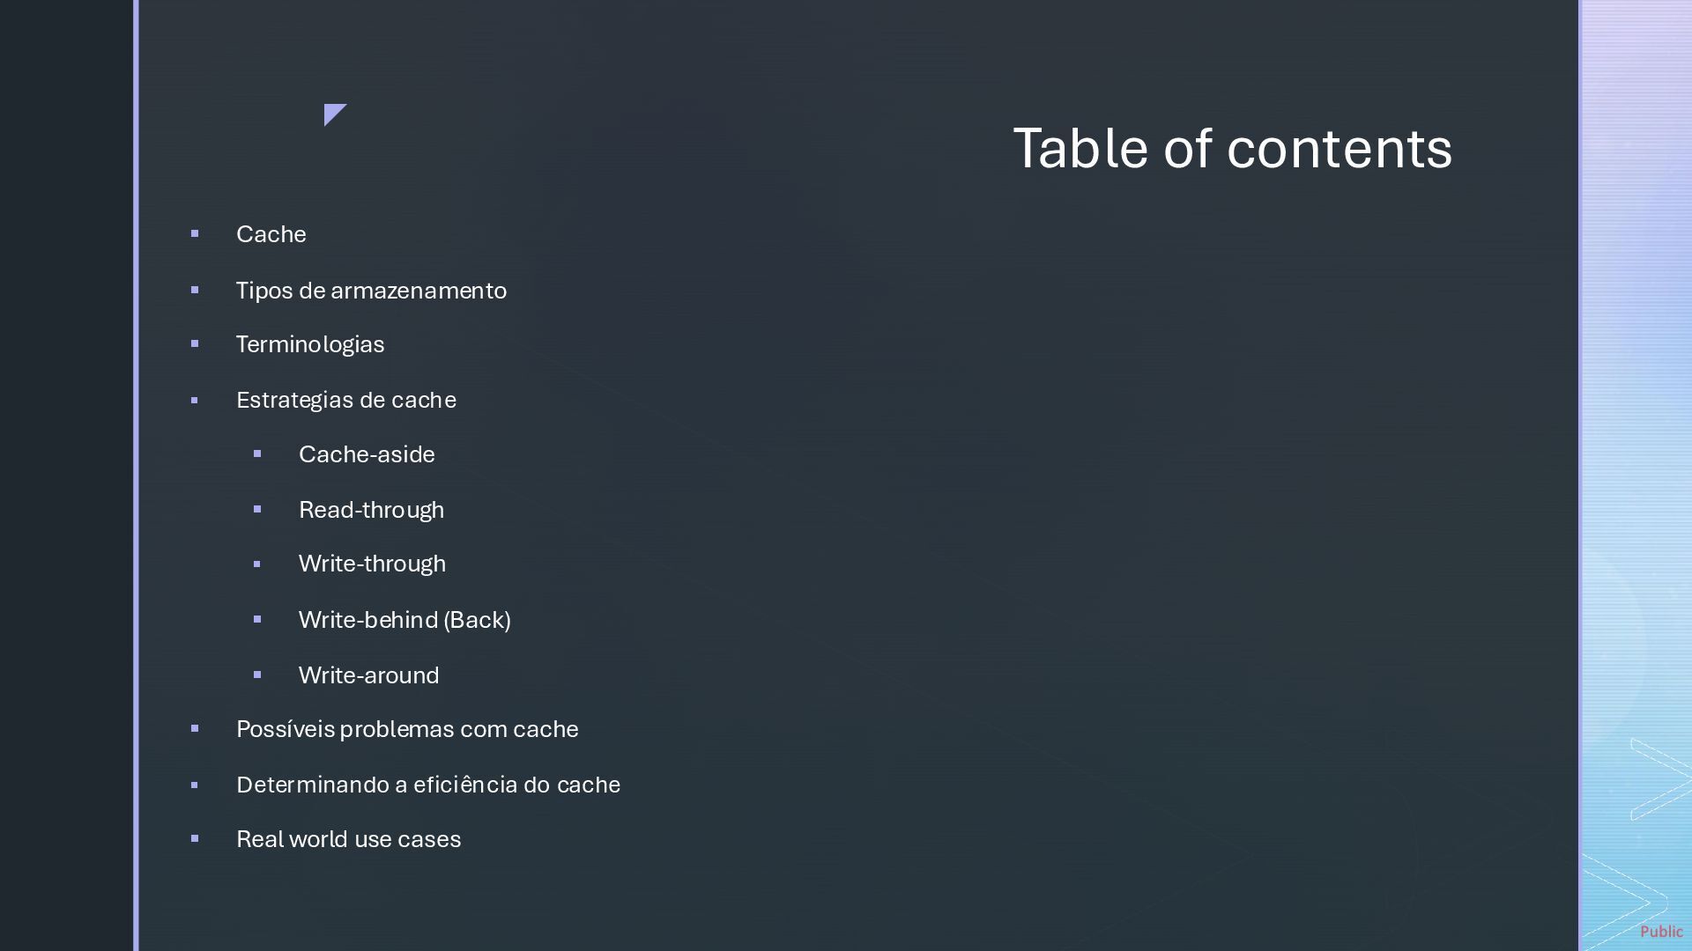Click the bullet square beside "Cache"
The image size is (1692, 951).
[x=195, y=233]
